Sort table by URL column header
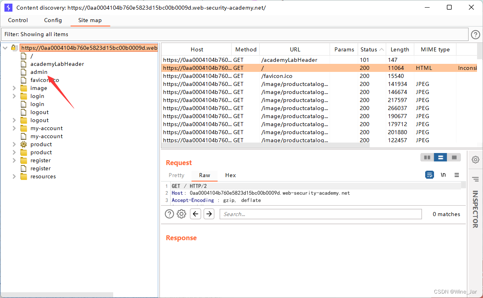 coord(295,49)
